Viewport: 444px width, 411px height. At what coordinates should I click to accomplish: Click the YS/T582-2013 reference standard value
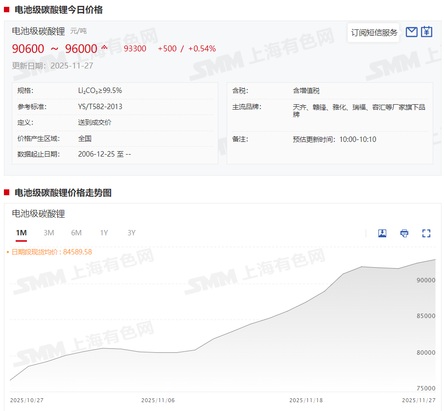(100, 107)
